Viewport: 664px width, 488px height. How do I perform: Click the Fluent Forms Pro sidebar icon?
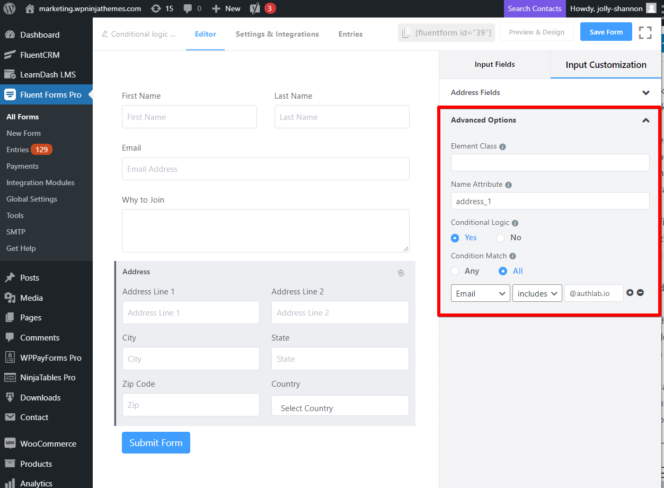click(10, 94)
